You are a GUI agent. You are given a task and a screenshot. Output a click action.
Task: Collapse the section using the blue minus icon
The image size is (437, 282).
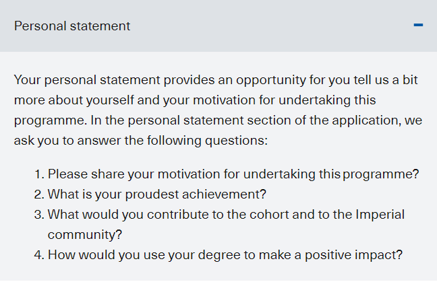click(418, 25)
